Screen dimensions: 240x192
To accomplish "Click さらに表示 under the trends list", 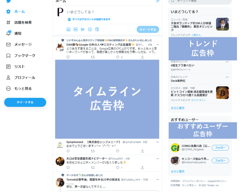I will 178,108.
